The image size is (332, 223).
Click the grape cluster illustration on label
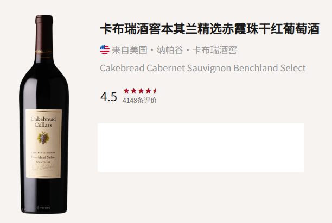pyautogui.click(x=43, y=138)
